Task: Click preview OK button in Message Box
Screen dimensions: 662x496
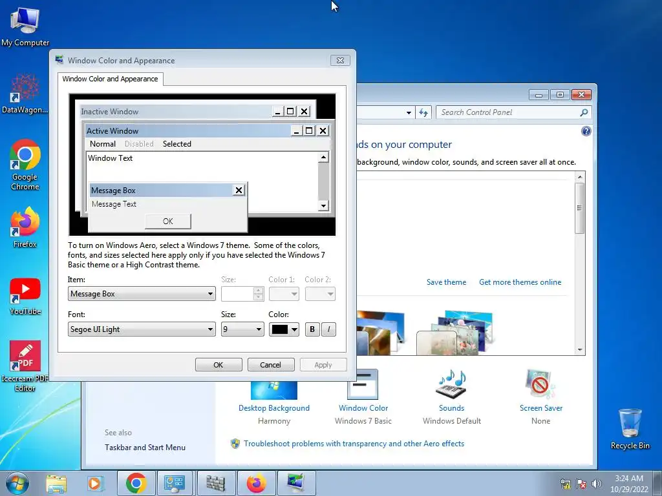Action: tap(168, 222)
